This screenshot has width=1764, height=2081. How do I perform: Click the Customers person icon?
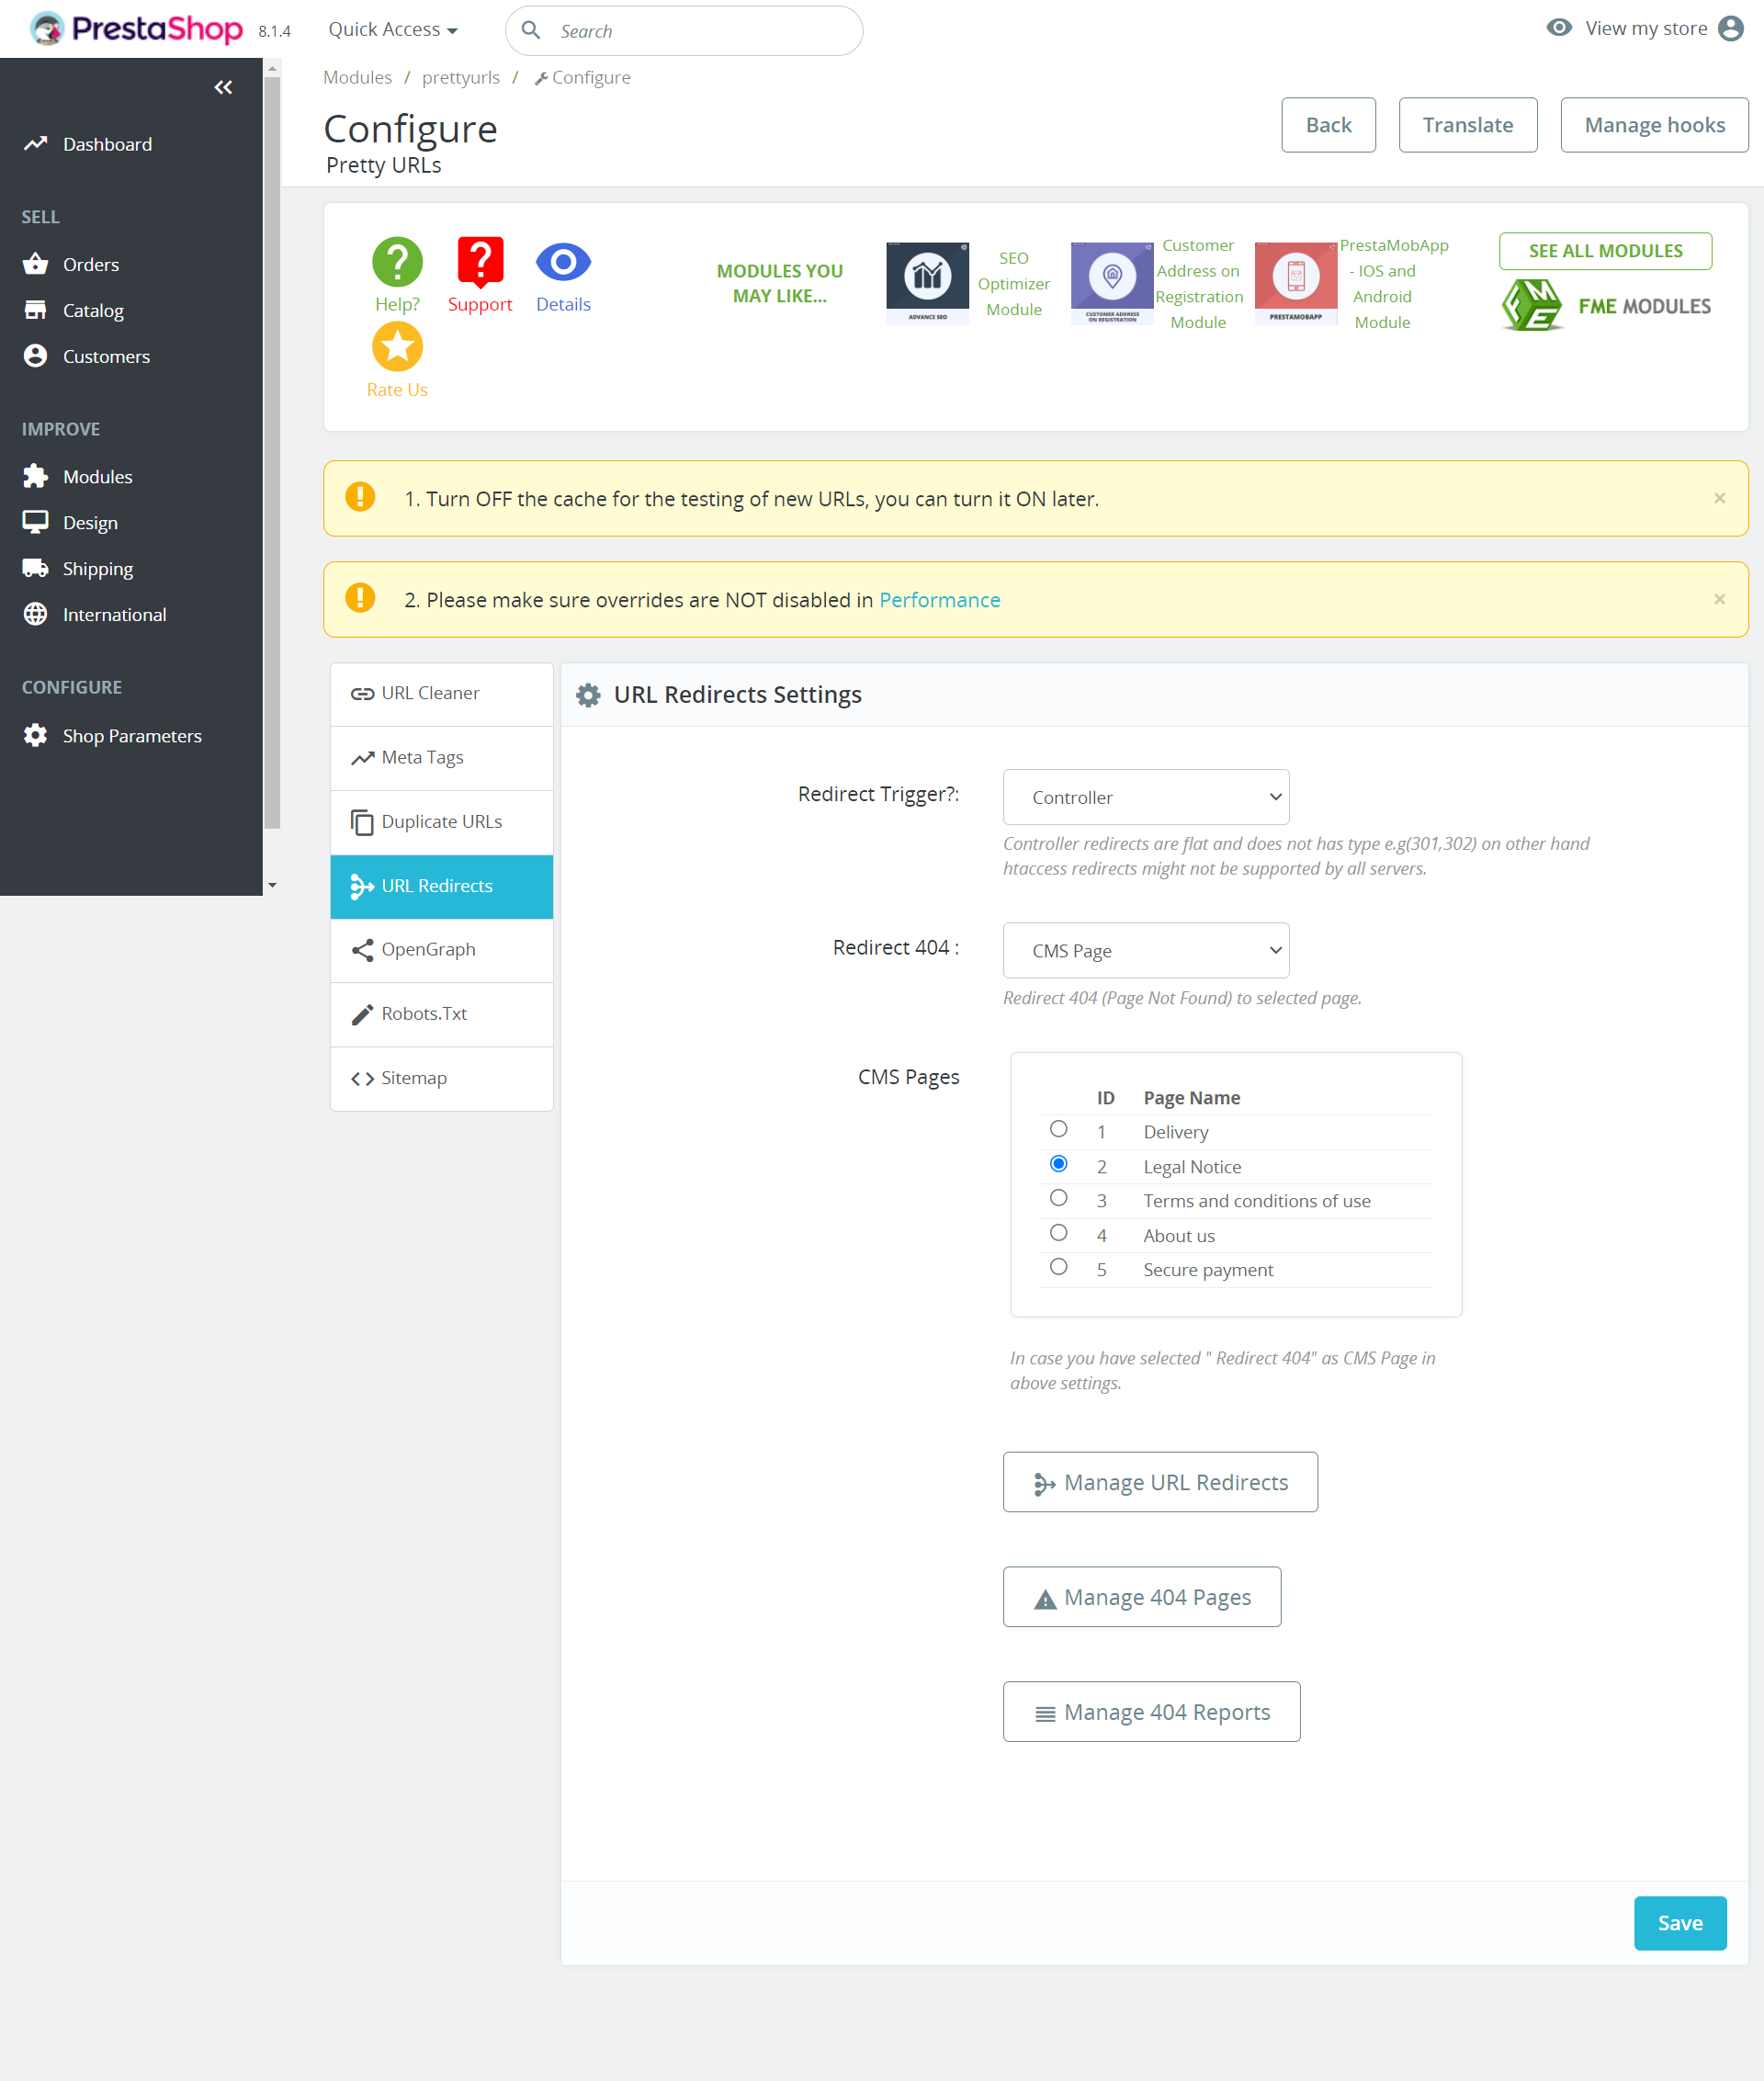pos(36,356)
